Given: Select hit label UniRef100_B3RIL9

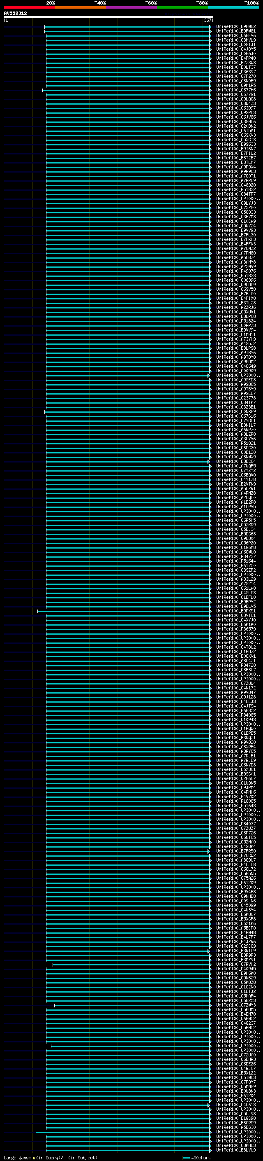Looking at the screenshot, I should tap(236, 951).
